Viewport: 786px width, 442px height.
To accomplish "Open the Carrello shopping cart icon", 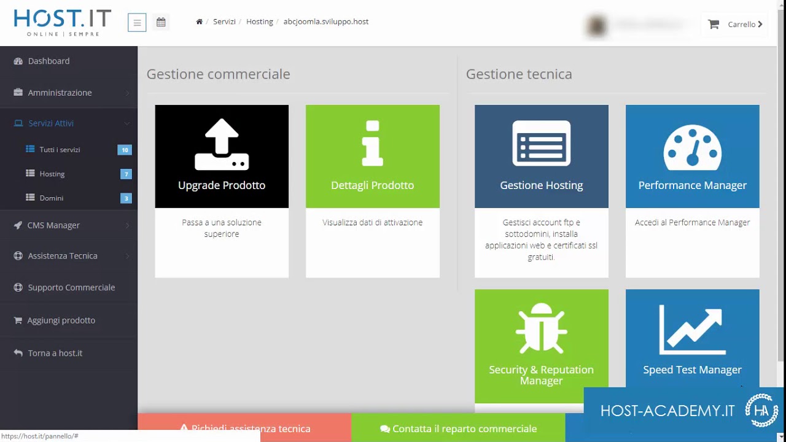I will click(713, 25).
